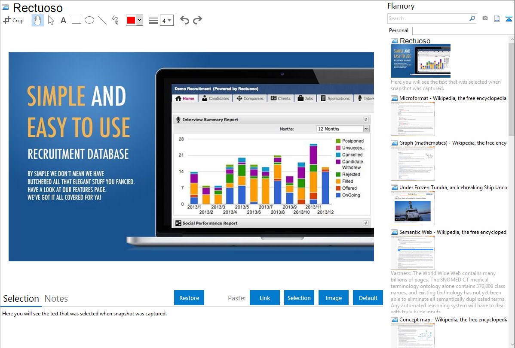This screenshot has height=348, width=515.
Task: Click the line thickness icon
Action: tap(153, 20)
